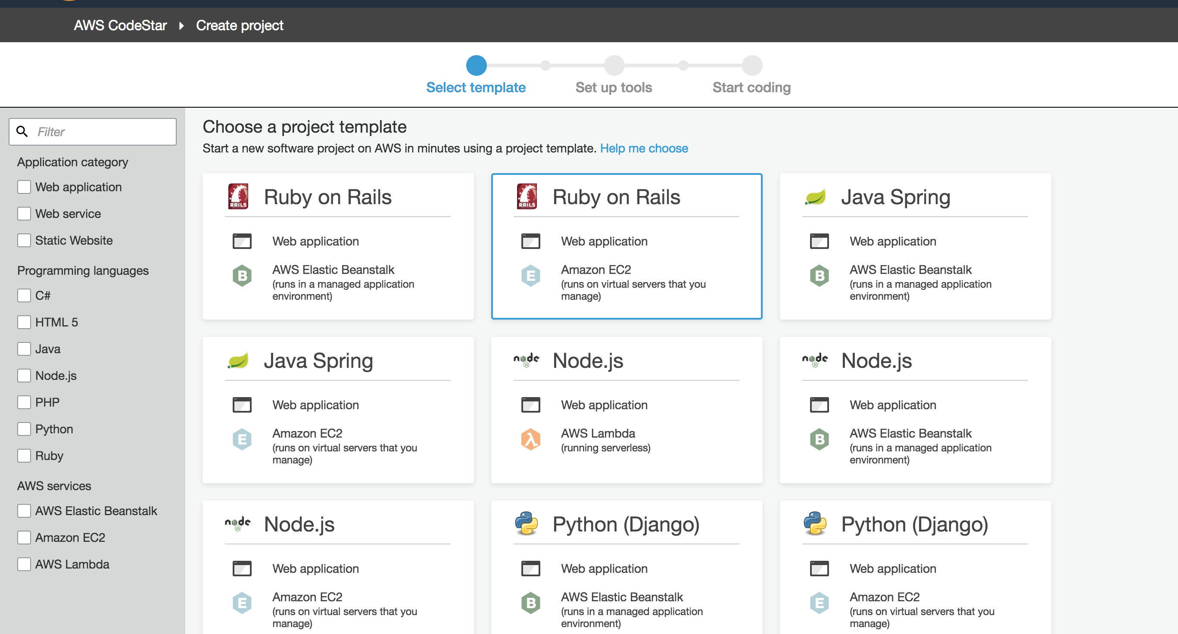Click the Amazon EC2 icon on Node.js card
The image size is (1178, 634).
(242, 603)
